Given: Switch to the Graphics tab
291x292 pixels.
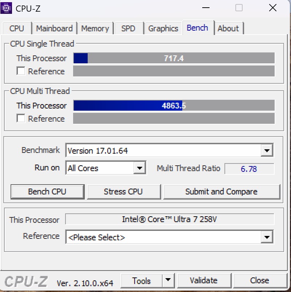Looking at the screenshot, I should point(163,28).
